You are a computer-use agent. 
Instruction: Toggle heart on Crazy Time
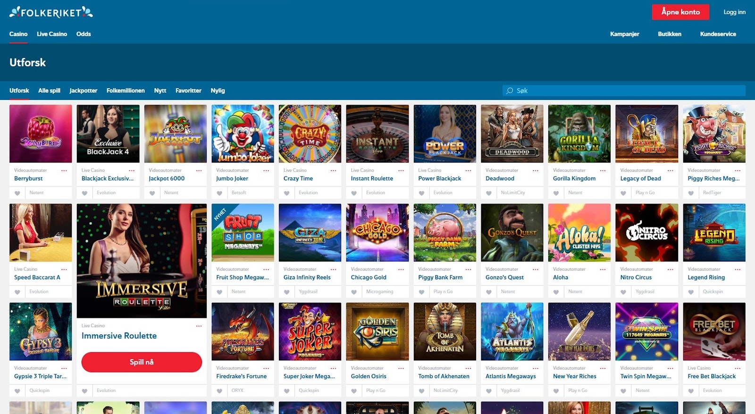(x=287, y=193)
